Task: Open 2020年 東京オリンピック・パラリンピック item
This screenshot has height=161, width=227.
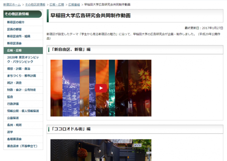Action: [23, 60]
